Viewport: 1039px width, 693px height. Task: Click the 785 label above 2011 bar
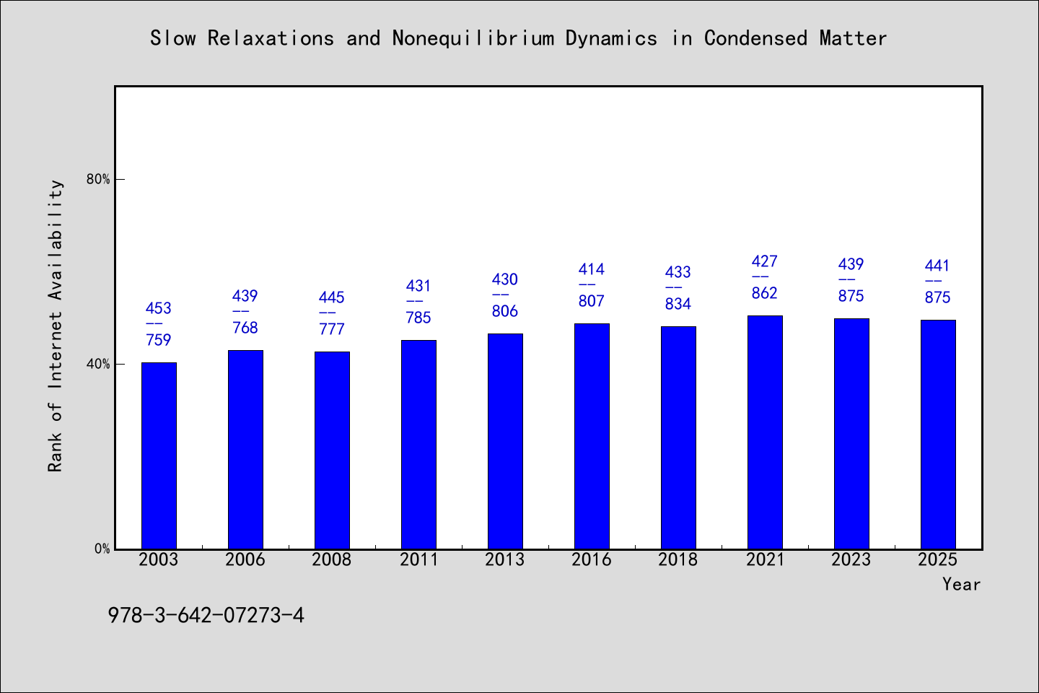click(x=418, y=318)
